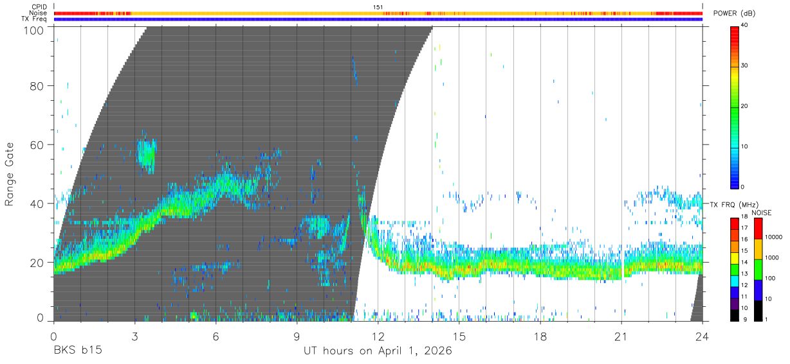Screen dimensions: 790x364
Task: Click the y-axis tick label '80'
Action: tap(37, 86)
